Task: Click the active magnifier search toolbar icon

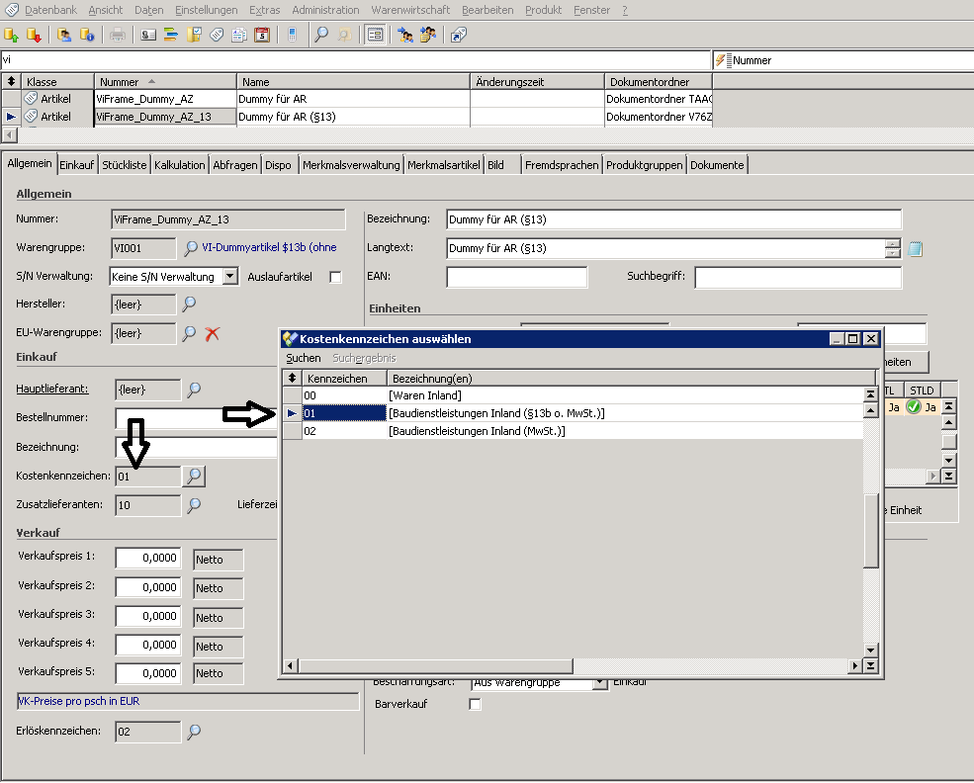Action: (321, 35)
